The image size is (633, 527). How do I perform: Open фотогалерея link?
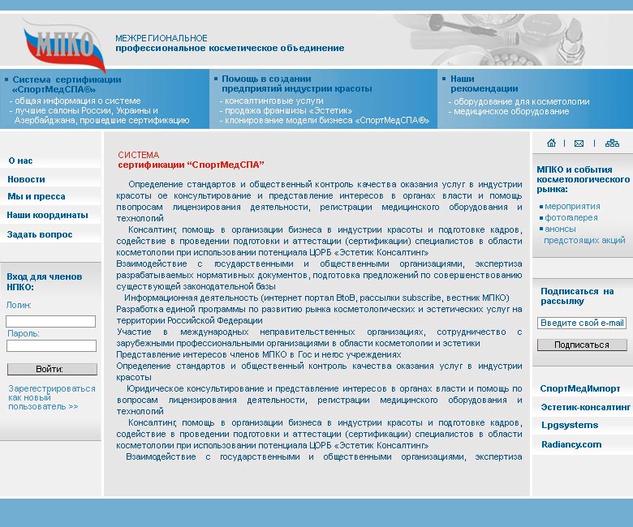571,217
